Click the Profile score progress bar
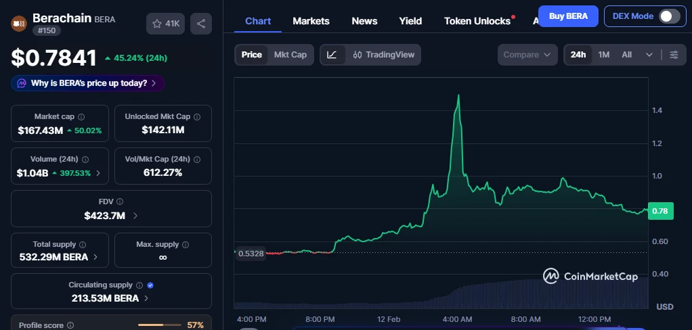The height and width of the screenshot is (330, 692). click(x=160, y=325)
